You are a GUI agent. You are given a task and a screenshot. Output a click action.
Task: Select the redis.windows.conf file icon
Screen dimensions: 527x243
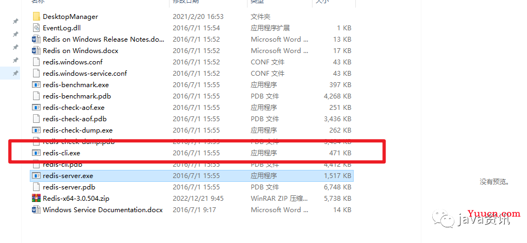coord(36,62)
